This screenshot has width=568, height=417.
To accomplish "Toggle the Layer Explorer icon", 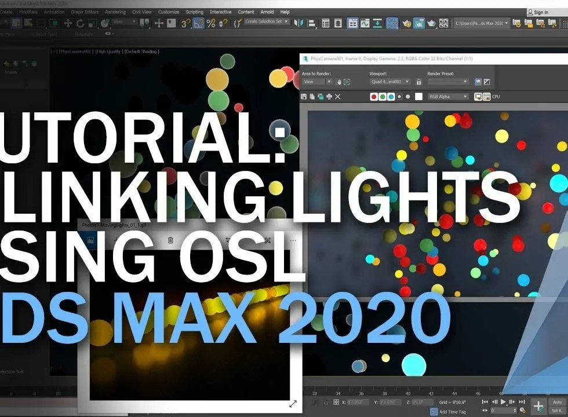I will pos(338,24).
